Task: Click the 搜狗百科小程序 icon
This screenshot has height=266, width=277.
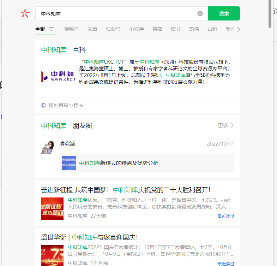Action: tap(44, 105)
